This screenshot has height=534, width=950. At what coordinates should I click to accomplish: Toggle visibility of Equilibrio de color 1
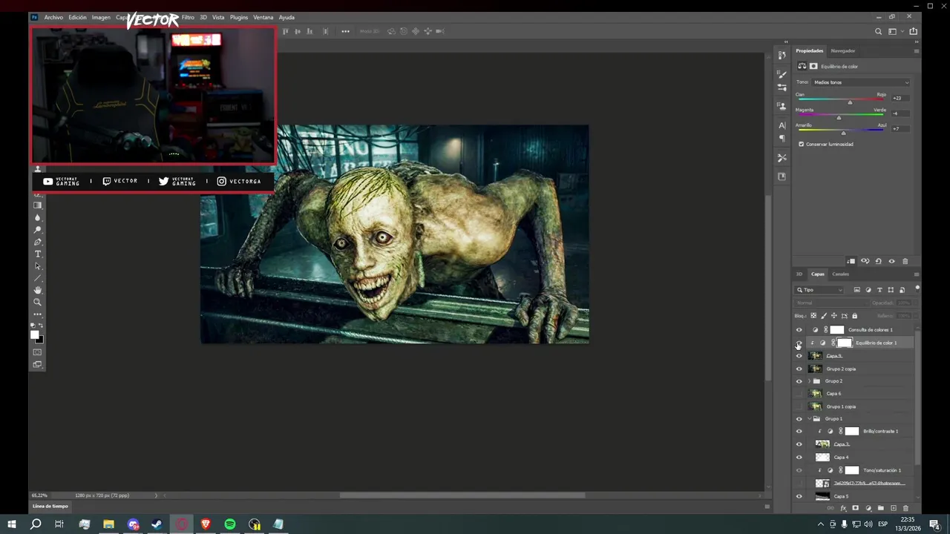(x=799, y=343)
